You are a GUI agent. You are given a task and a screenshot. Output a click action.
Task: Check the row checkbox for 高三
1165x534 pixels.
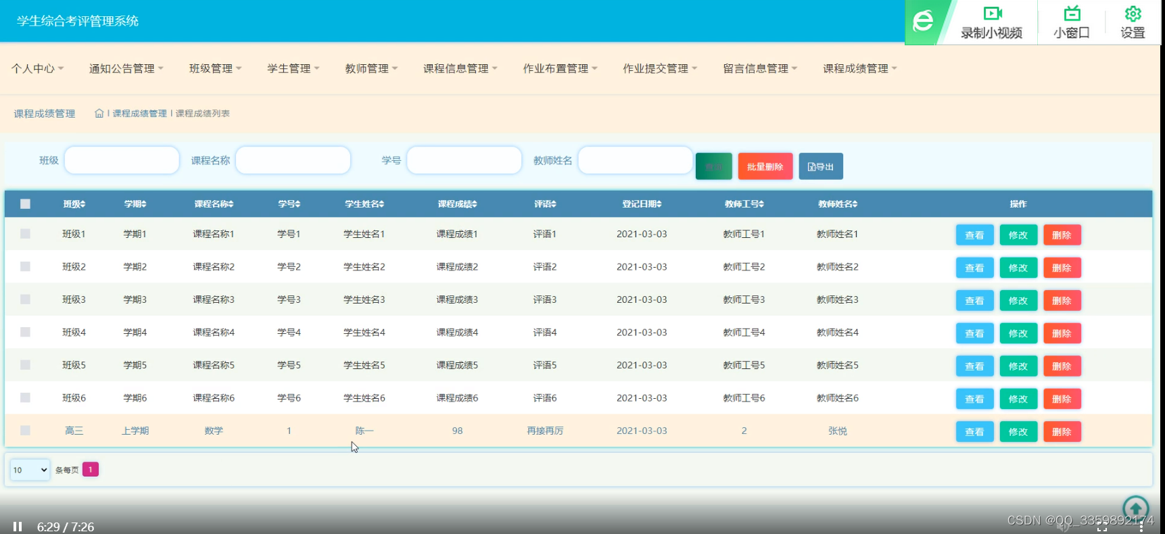coord(25,431)
